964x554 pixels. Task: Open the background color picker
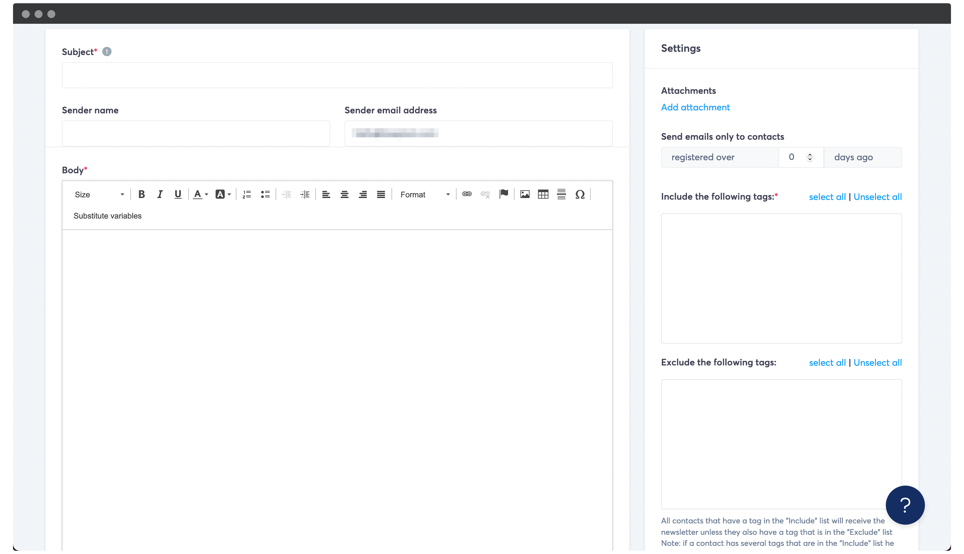(x=223, y=194)
